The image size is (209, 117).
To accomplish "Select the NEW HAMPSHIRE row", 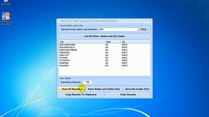I will 104,45.
